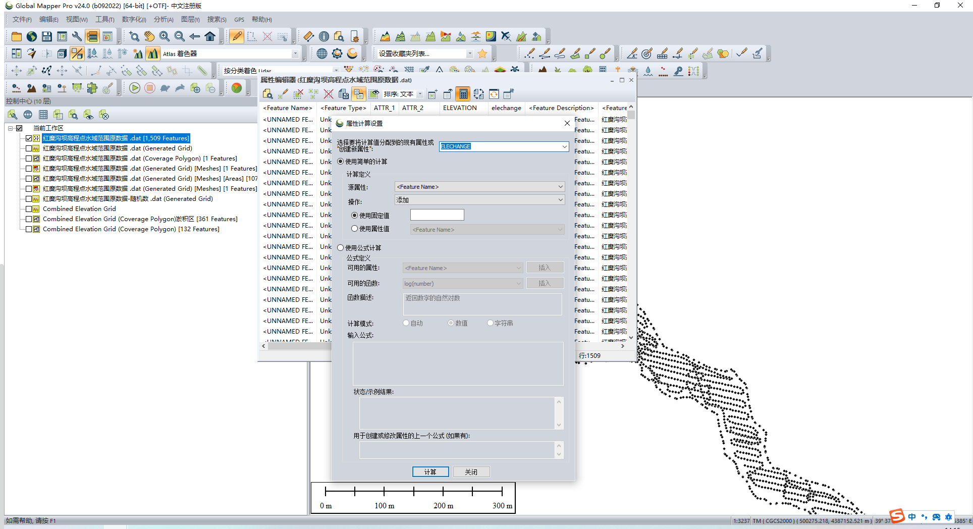This screenshot has height=529, width=973.
Task: Select the pan hand tool
Action: [149, 36]
